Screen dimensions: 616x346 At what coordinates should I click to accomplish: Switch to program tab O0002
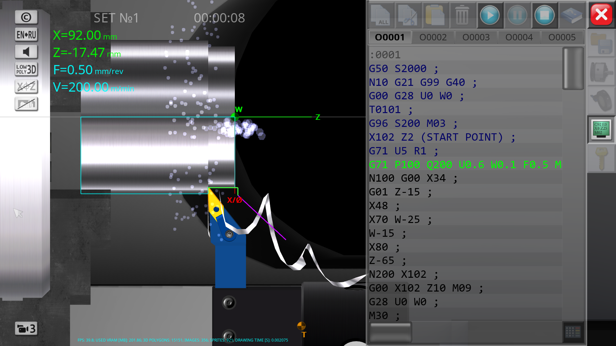[433, 37]
